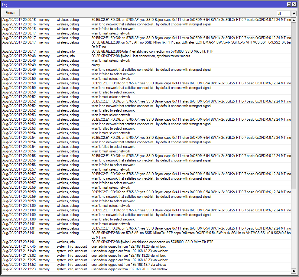Select 20:50:17 'established connection on 5745000' entry
299x277 pixels.
tap(146, 51)
